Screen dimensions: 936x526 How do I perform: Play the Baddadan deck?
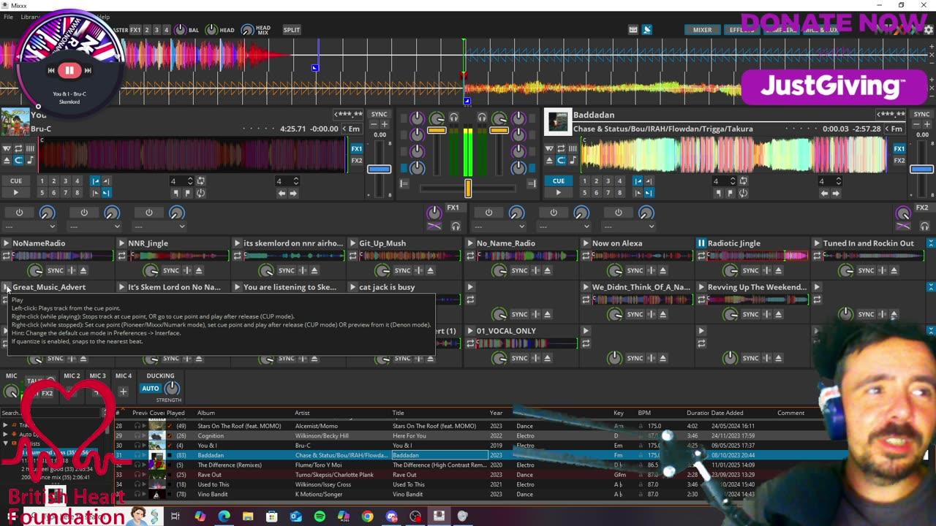pyautogui.click(x=559, y=193)
